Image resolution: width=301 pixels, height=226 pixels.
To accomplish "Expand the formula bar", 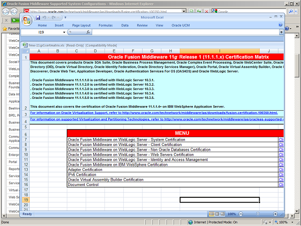I will [281, 32].
